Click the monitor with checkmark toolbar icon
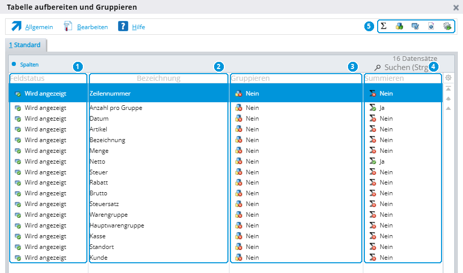463x273 pixels. [x=415, y=26]
